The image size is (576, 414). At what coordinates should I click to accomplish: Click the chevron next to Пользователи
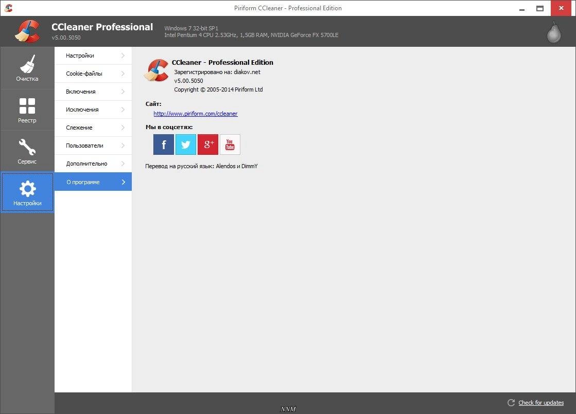coord(123,146)
